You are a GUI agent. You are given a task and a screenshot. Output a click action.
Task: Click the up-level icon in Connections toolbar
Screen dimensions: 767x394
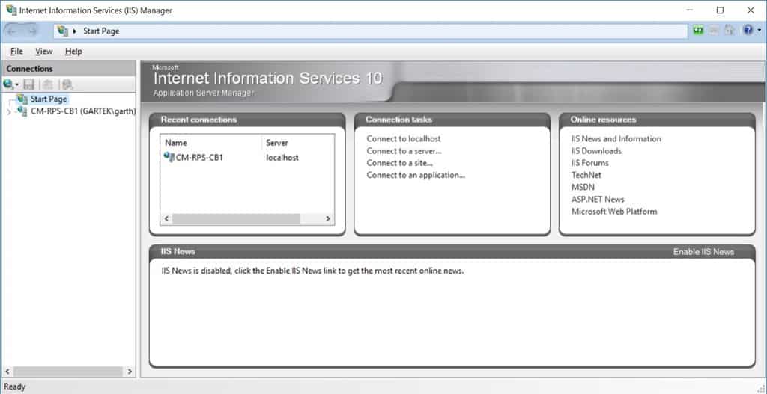coord(48,84)
